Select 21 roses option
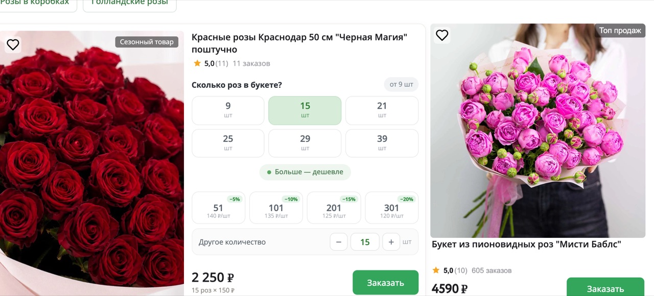 click(382, 110)
